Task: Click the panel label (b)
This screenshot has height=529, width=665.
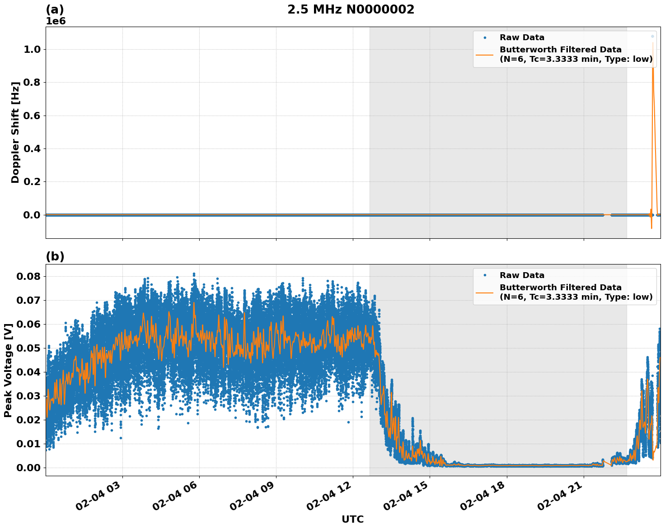Action: pos(55,257)
